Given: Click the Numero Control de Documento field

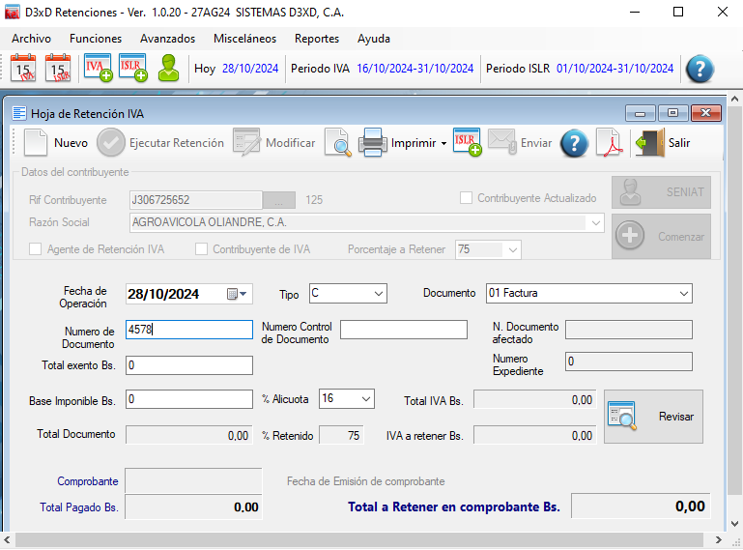Looking at the screenshot, I should pyautogui.click(x=403, y=330).
